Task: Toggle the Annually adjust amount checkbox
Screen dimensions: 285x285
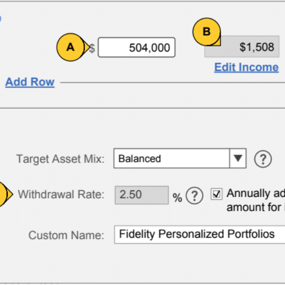Action: [x=216, y=194]
